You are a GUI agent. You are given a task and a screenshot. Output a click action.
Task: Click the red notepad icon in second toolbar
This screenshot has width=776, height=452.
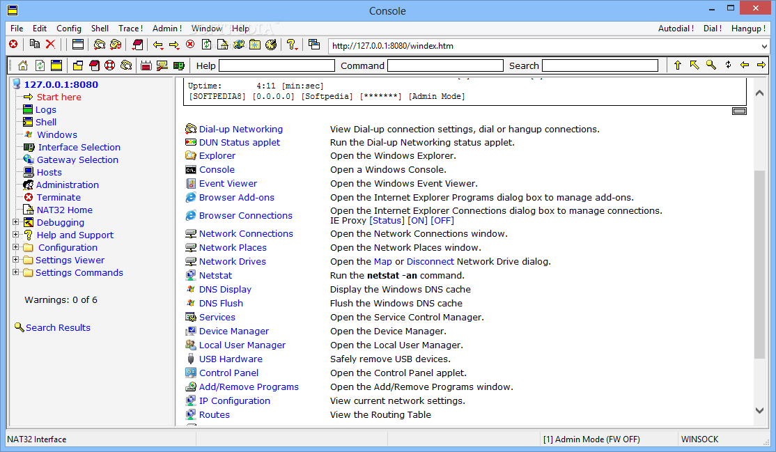click(94, 65)
